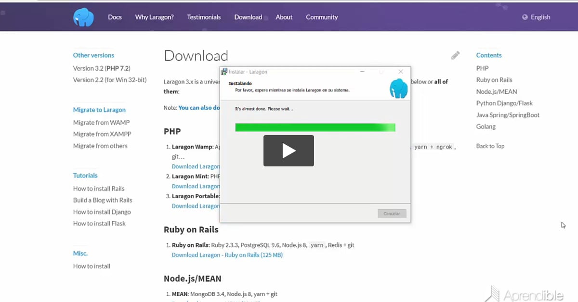Click the Download page heading
Viewport: 578px width, 302px height.
196,56
